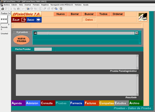Click the Datos button

point(89,20)
